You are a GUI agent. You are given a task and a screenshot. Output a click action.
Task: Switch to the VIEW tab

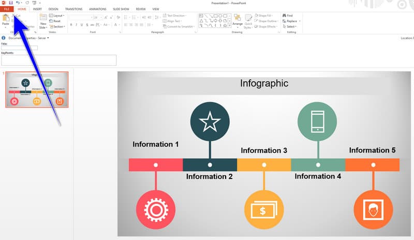[156, 9]
